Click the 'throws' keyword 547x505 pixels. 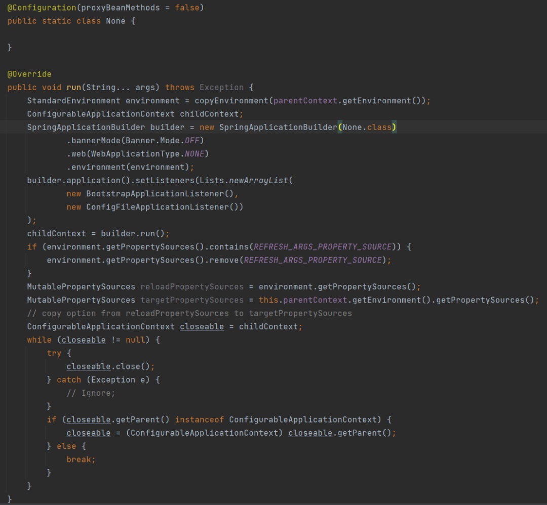click(x=180, y=88)
